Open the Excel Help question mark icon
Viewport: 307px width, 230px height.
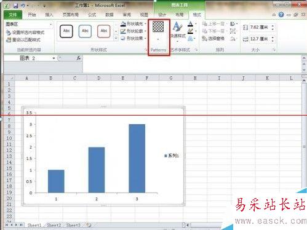(x=281, y=15)
